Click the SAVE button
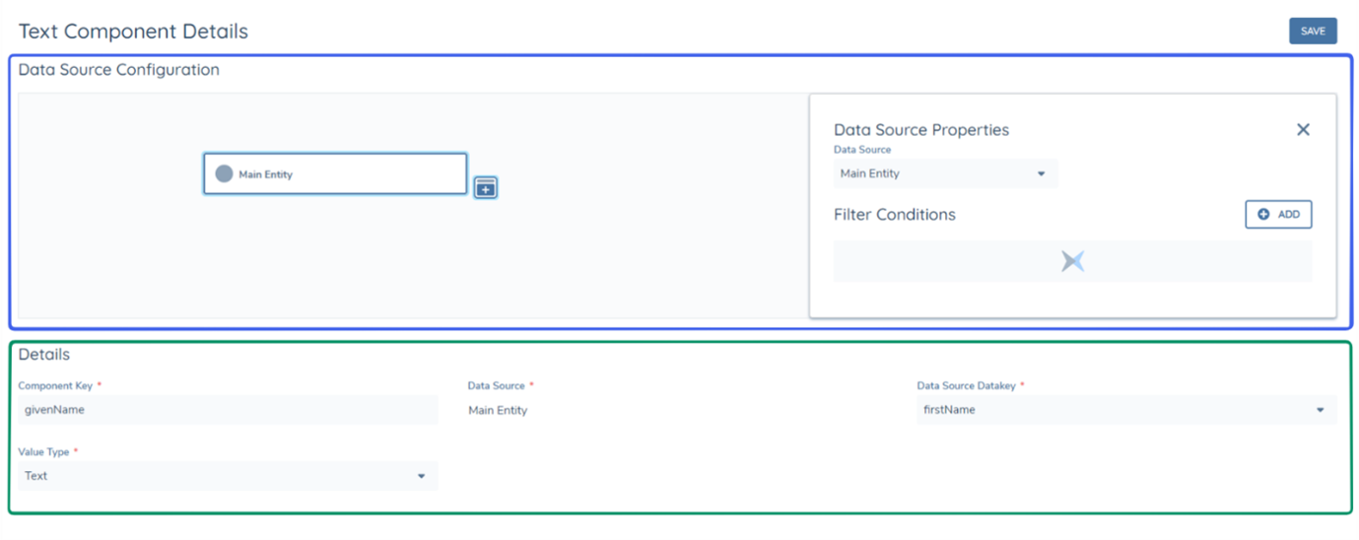Screen dimensions: 1359x540 (x=1312, y=32)
